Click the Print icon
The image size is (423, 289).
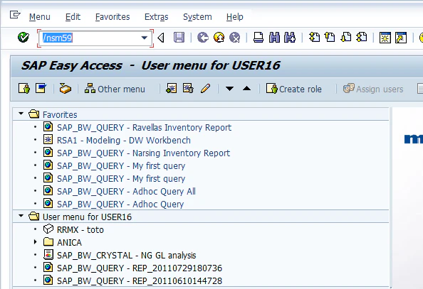click(258, 38)
